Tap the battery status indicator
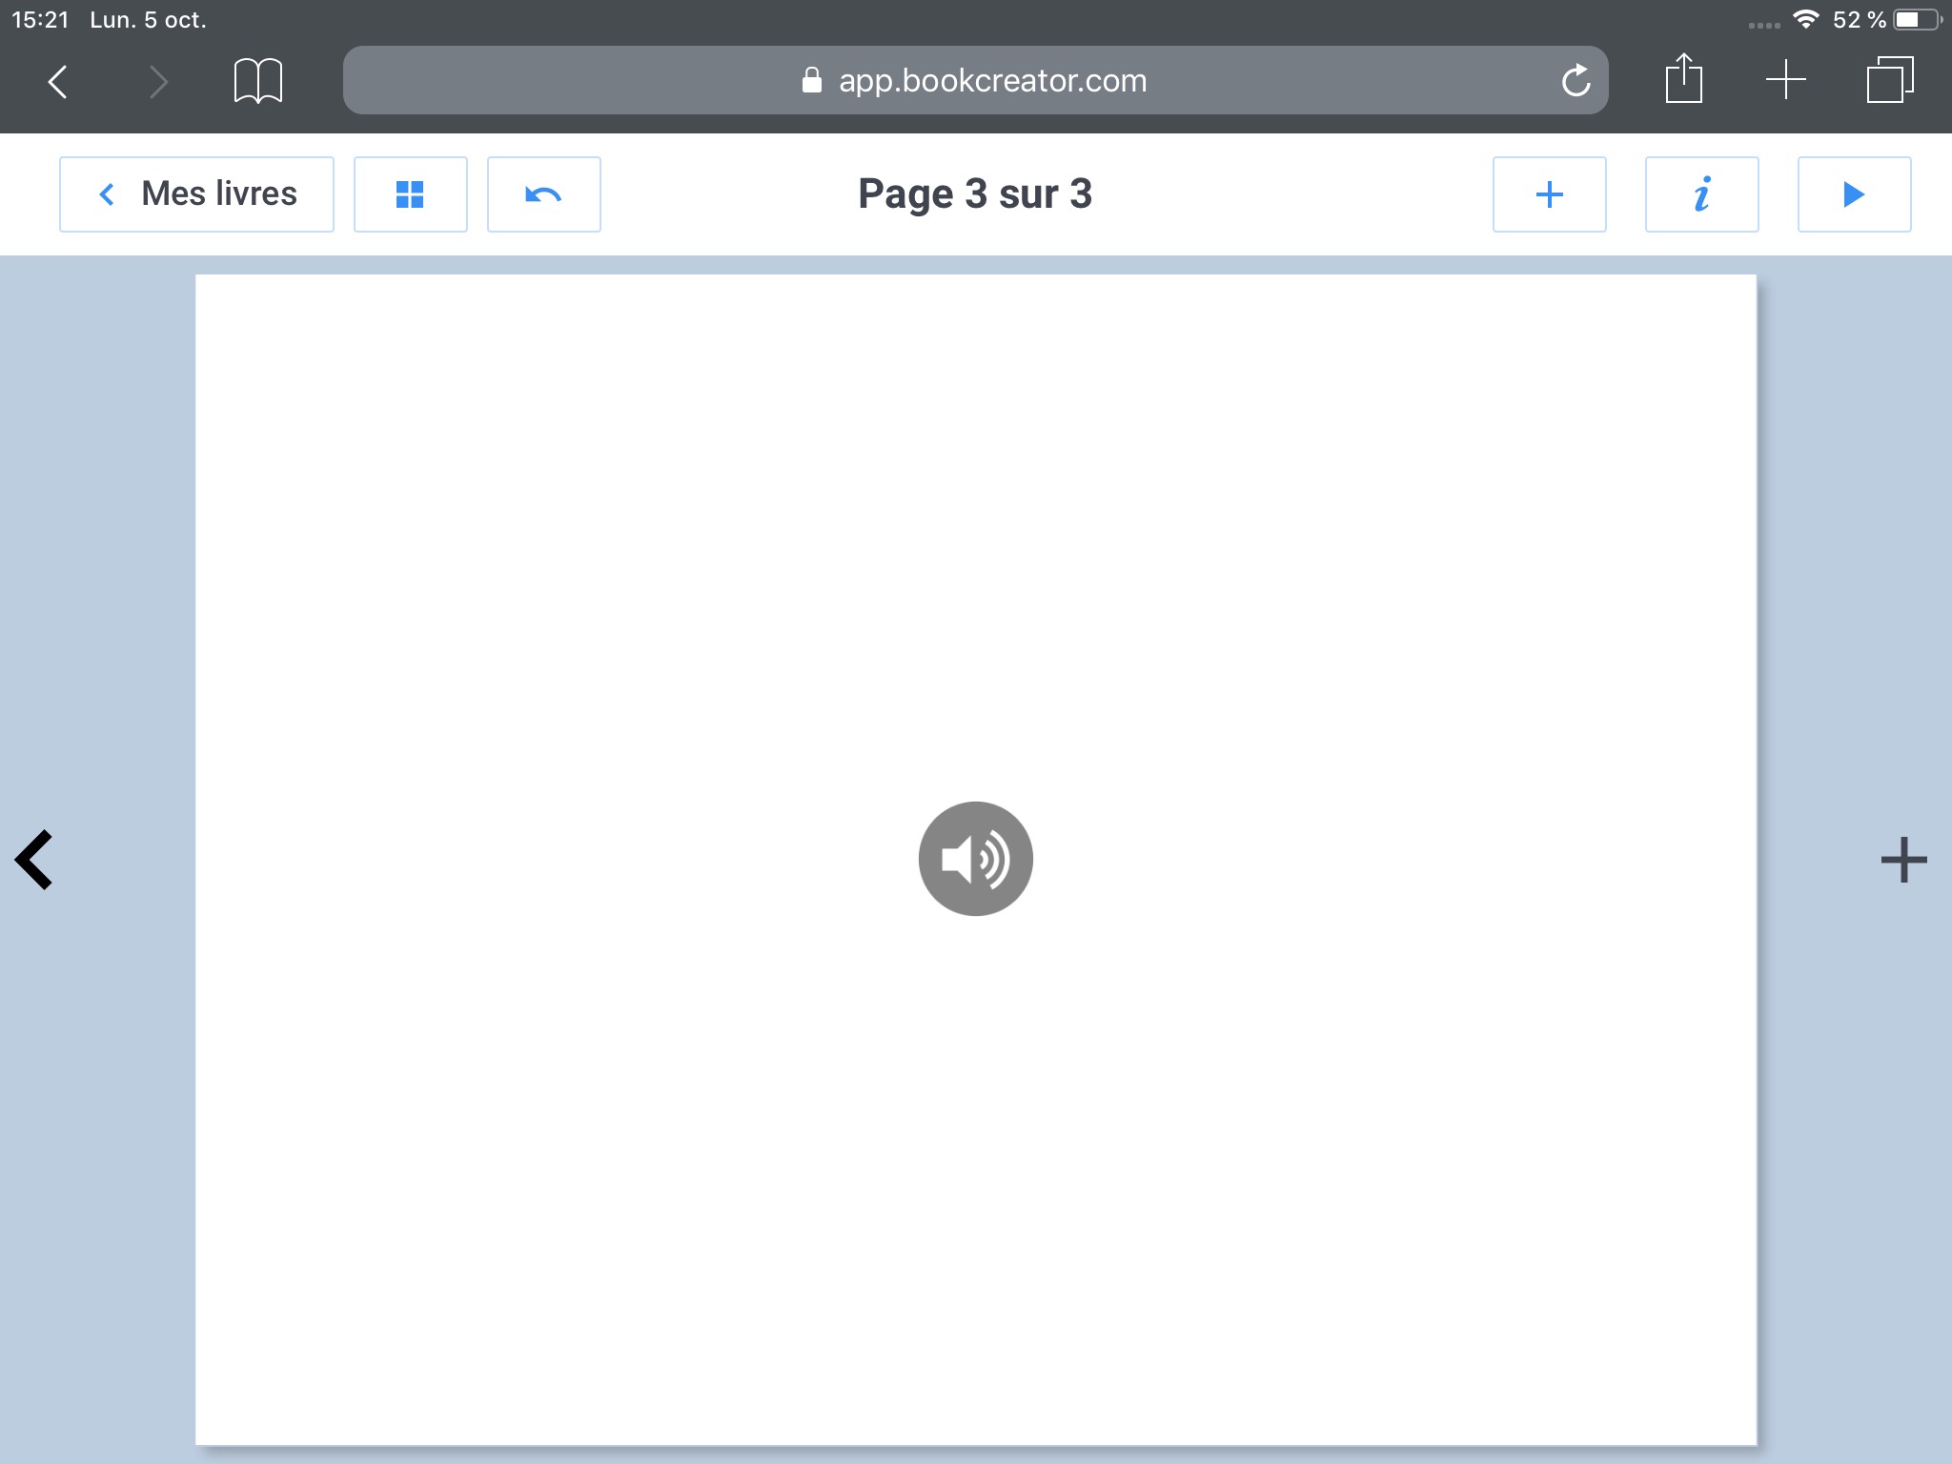 coord(1916,19)
